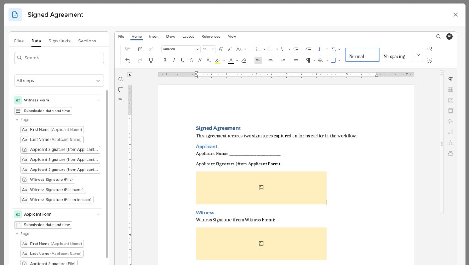Click the Paste clipboard icon
The height and width of the screenshot is (265, 469).
140,49
